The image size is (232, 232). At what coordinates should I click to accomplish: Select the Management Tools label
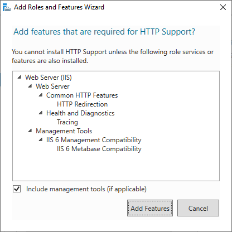tap(64, 131)
